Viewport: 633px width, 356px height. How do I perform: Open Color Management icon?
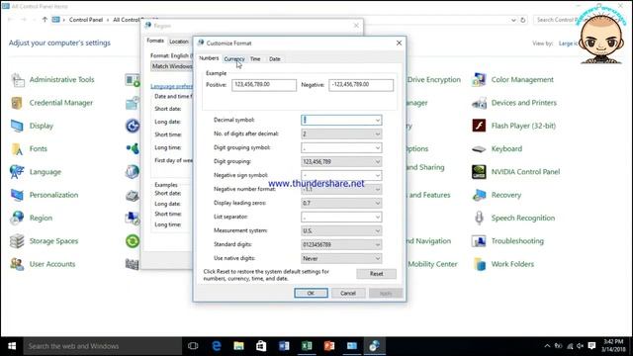click(479, 80)
